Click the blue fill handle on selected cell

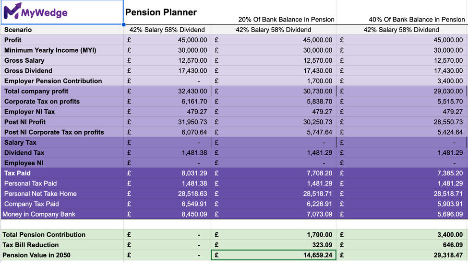(x=123, y=24)
